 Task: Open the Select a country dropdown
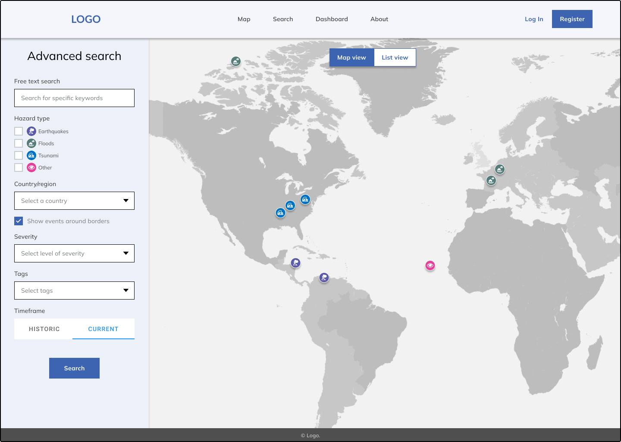click(74, 201)
